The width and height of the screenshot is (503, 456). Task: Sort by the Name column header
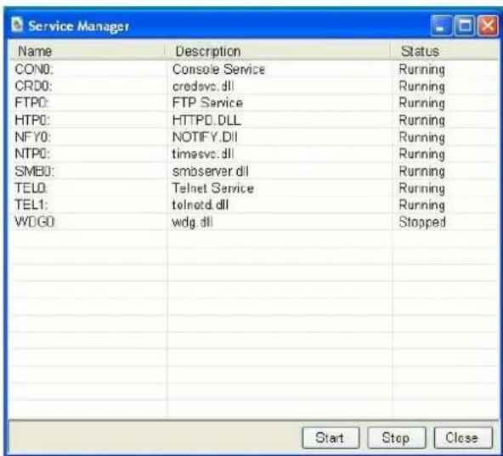(88, 51)
